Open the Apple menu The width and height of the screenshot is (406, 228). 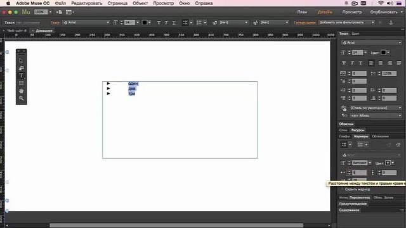point(8,3)
